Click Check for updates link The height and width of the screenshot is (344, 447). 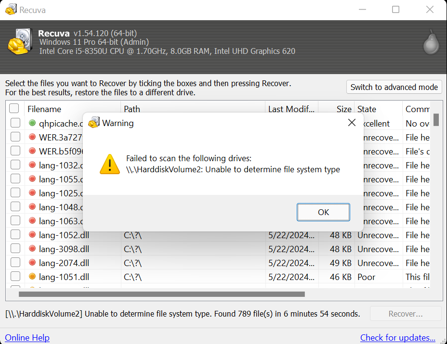pos(397,337)
